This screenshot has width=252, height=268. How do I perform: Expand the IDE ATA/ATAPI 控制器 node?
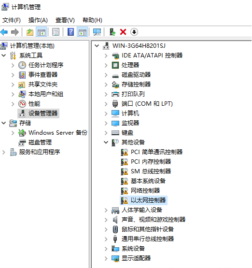point(106,56)
